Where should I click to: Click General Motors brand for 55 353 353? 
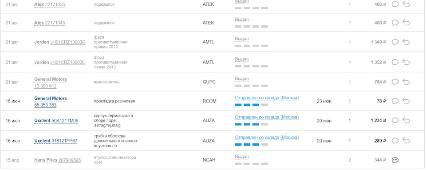coord(51,98)
